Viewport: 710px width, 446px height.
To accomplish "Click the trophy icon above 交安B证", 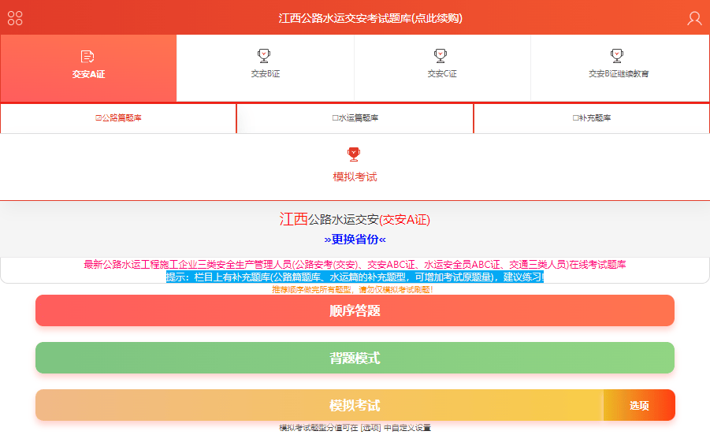I will tap(264, 56).
